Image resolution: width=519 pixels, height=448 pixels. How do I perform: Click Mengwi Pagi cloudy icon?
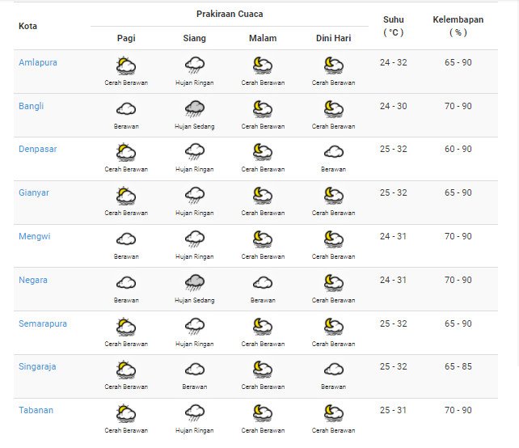pyautogui.click(x=126, y=239)
